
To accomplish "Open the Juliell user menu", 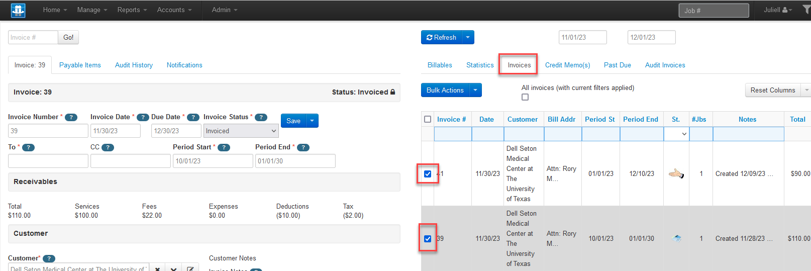I will tap(778, 10).
